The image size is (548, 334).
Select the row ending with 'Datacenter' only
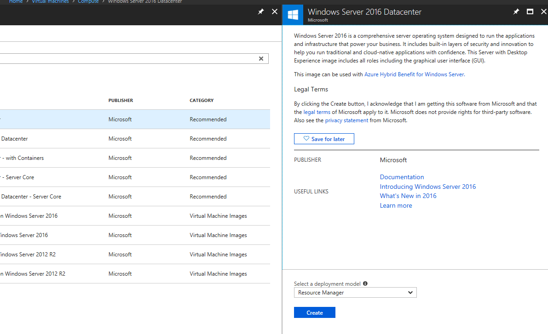tap(135, 139)
